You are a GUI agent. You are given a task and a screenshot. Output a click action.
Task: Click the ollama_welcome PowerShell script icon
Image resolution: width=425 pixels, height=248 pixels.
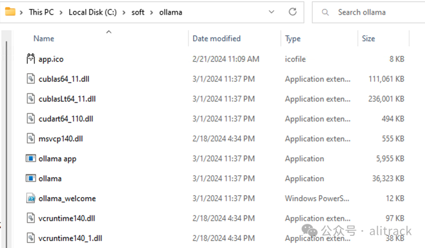click(31, 198)
